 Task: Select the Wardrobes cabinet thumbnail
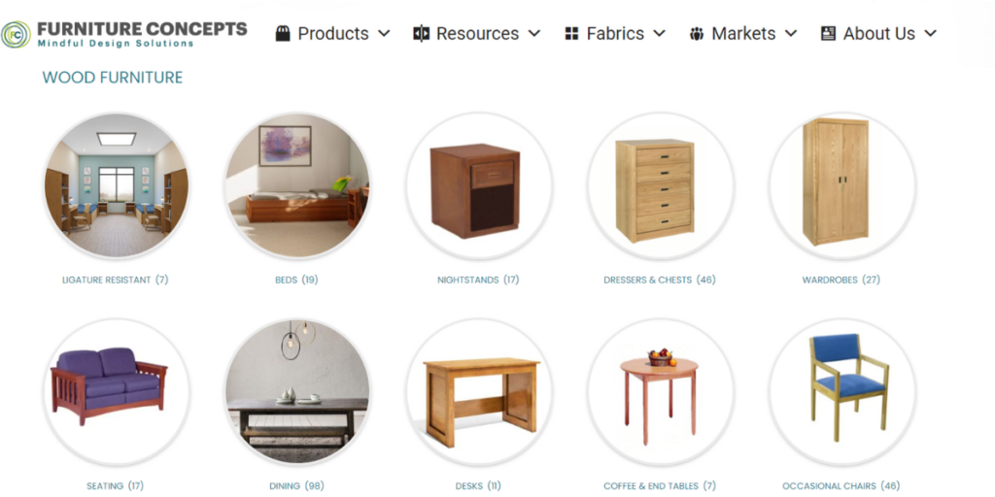pyautogui.click(x=842, y=185)
